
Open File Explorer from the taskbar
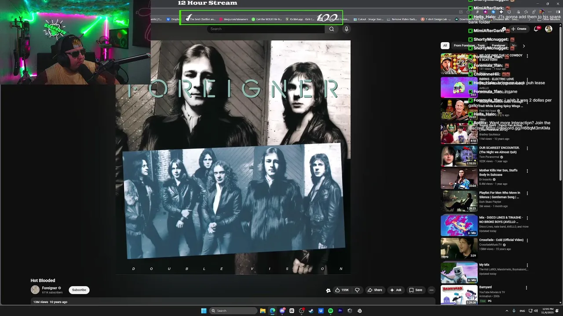coord(263,311)
